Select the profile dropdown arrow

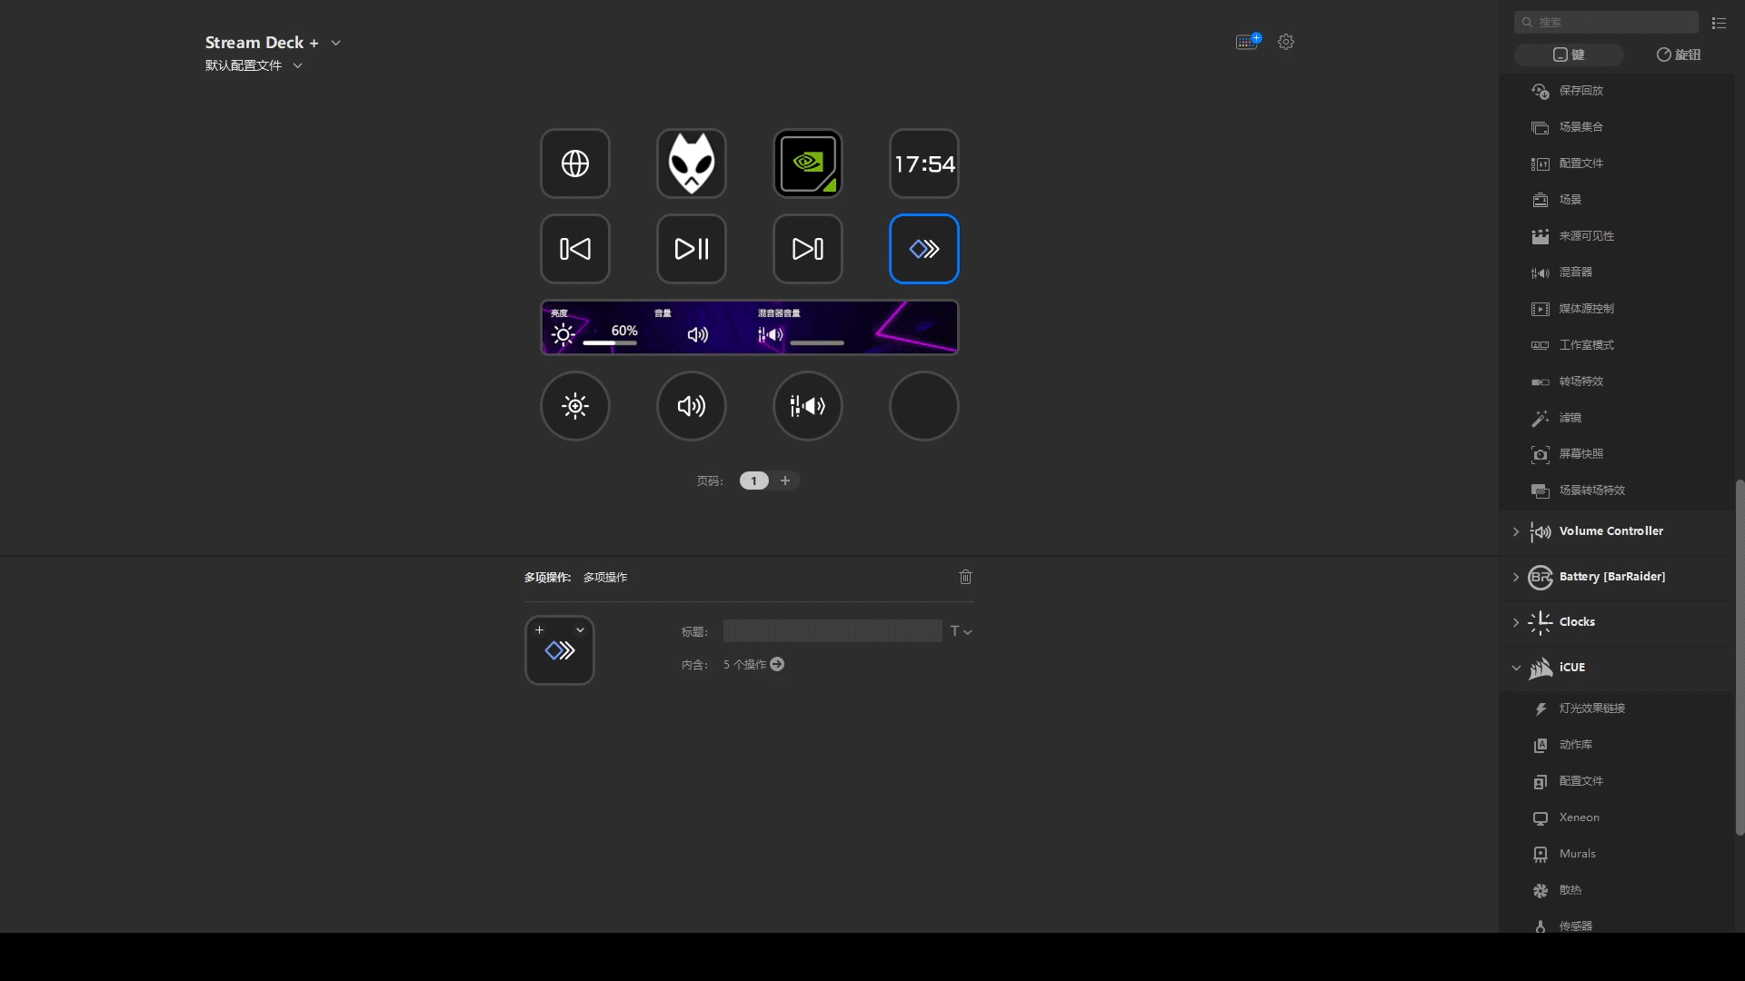pyautogui.click(x=297, y=64)
